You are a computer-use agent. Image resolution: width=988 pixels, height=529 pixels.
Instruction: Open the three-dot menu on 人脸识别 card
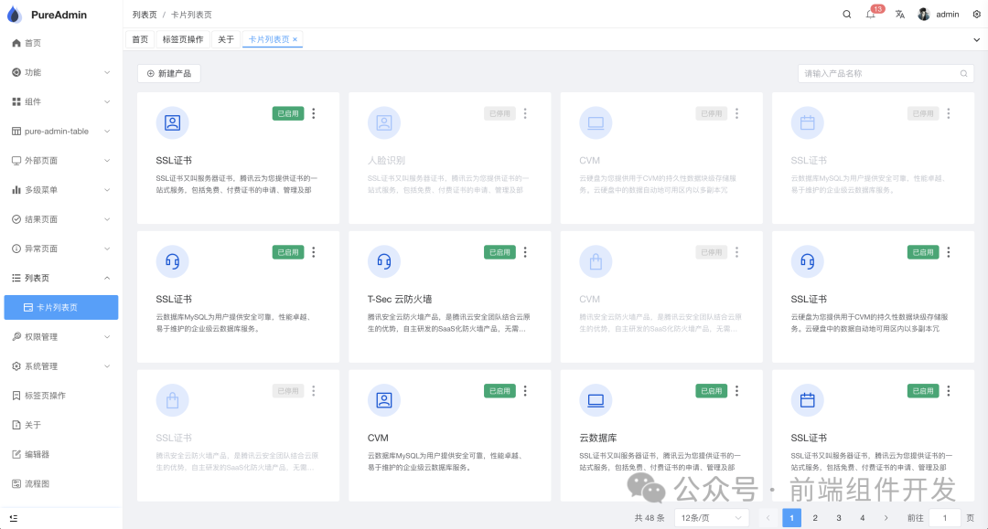pyautogui.click(x=525, y=113)
